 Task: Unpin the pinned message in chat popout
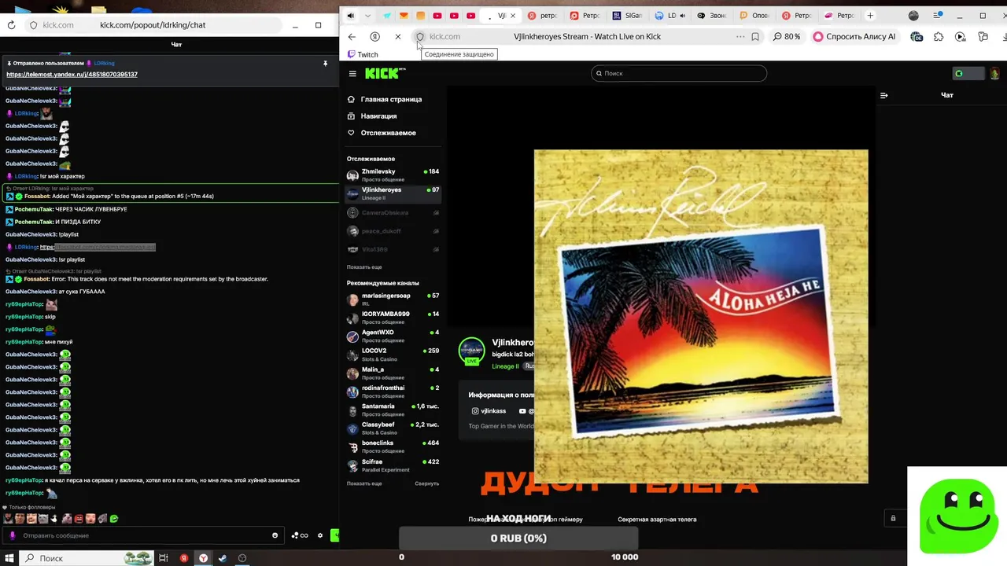(325, 63)
